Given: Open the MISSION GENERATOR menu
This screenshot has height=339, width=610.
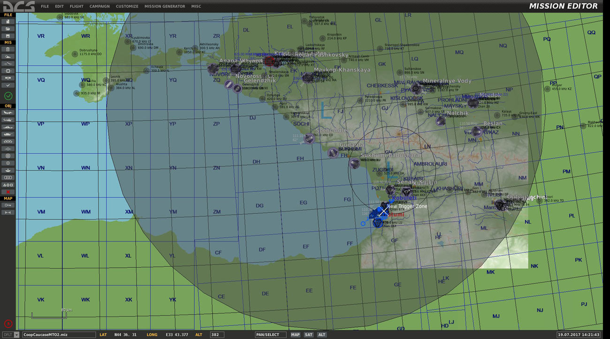Looking at the screenshot, I should click(x=165, y=7).
